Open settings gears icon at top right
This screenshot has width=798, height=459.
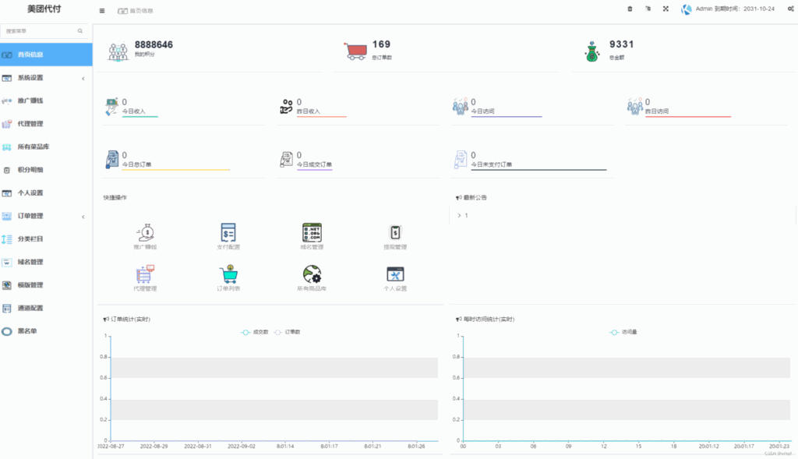(x=791, y=9)
